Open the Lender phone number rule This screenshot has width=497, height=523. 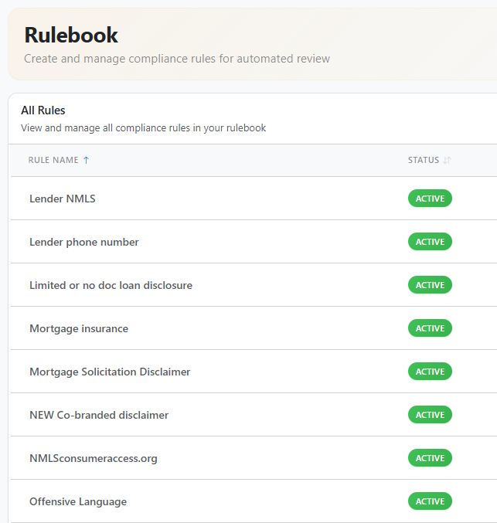[x=84, y=242]
